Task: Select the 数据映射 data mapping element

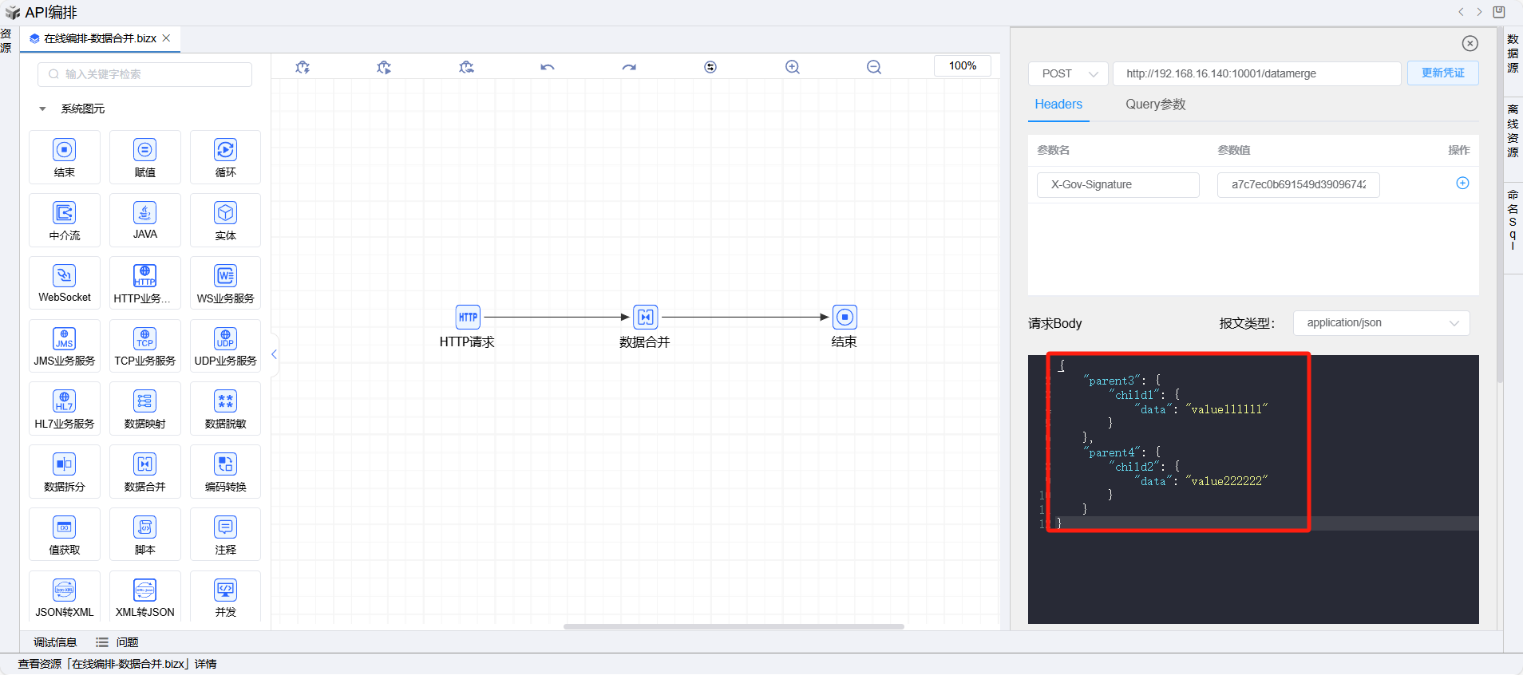Action: click(144, 402)
